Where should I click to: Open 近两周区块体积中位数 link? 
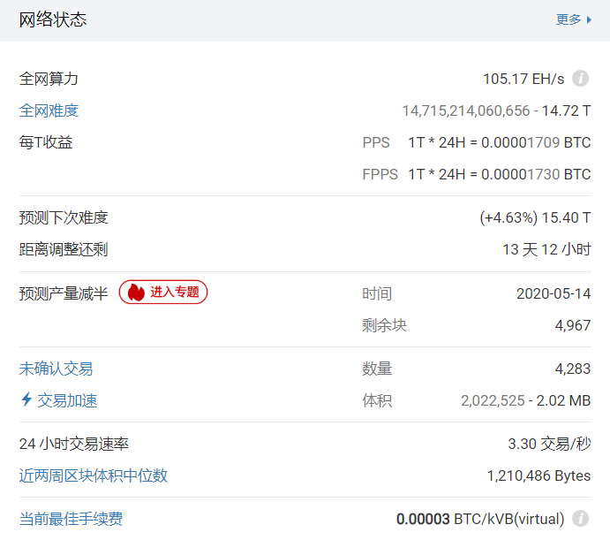(94, 475)
